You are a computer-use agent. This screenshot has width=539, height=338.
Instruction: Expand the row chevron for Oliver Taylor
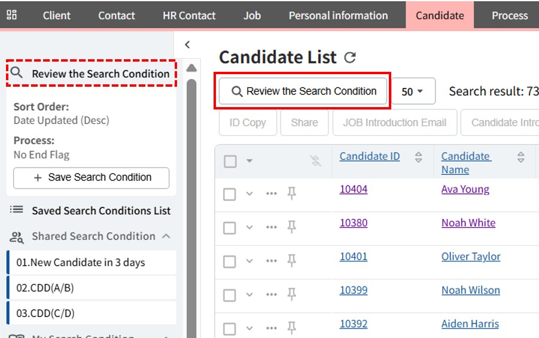click(x=250, y=261)
